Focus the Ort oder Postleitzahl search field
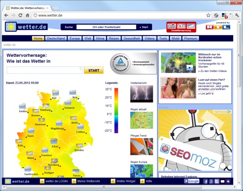This screenshot has width=243, height=191. (106, 27)
